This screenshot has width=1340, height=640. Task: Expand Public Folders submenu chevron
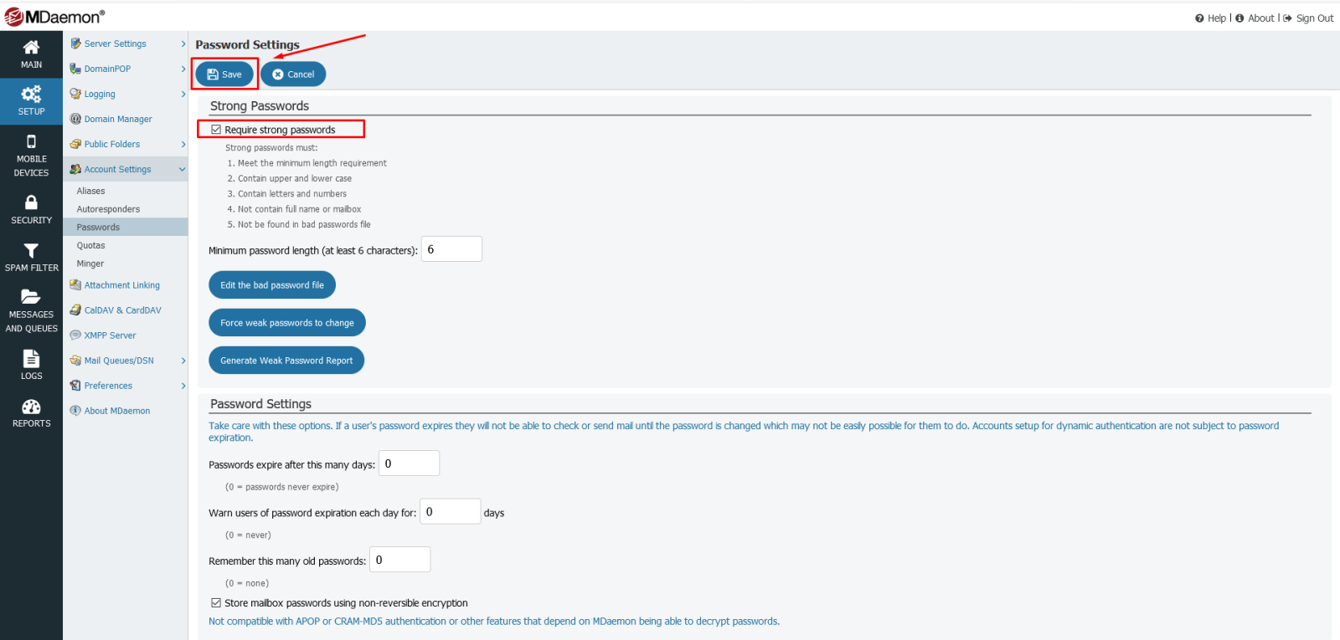pyautogui.click(x=183, y=144)
